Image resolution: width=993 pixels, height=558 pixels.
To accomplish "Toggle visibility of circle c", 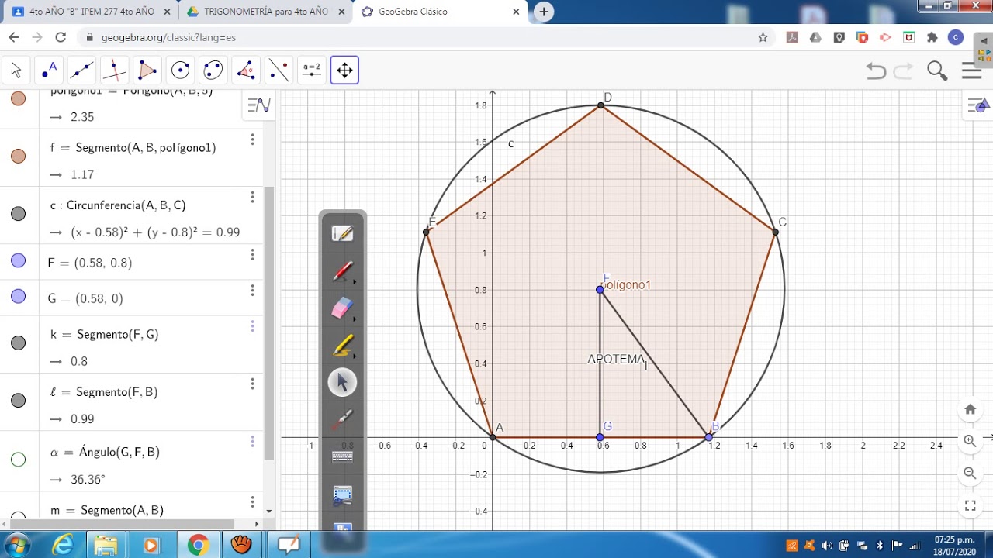I will coord(19,213).
